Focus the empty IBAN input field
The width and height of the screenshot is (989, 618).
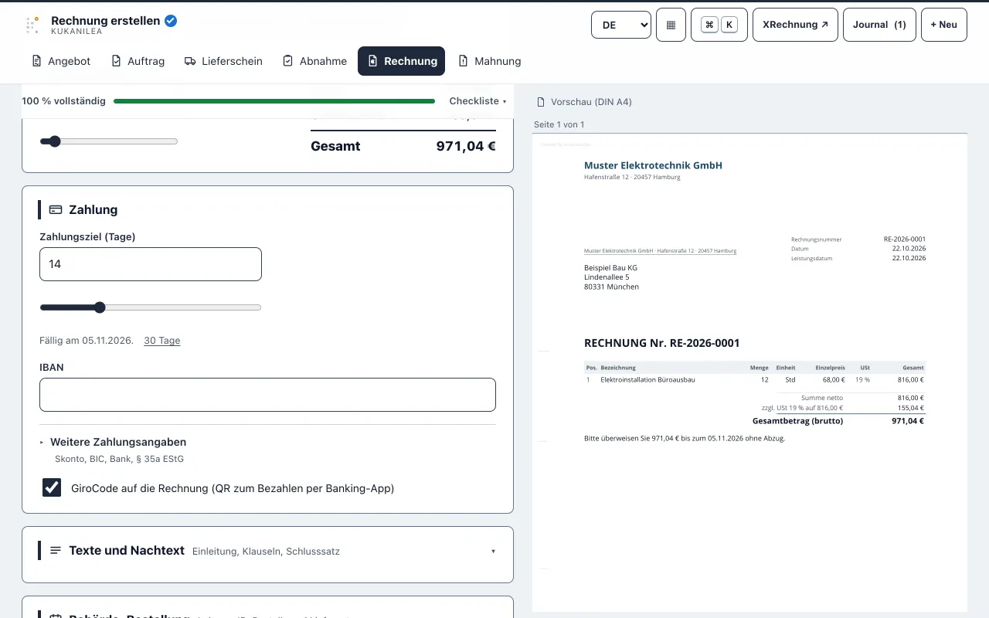click(x=267, y=395)
